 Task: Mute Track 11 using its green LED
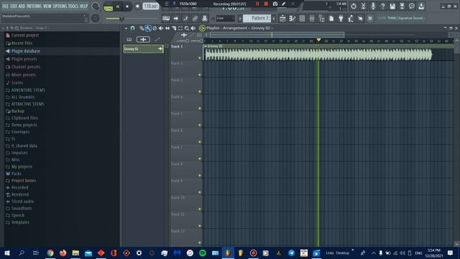[200, 226]
